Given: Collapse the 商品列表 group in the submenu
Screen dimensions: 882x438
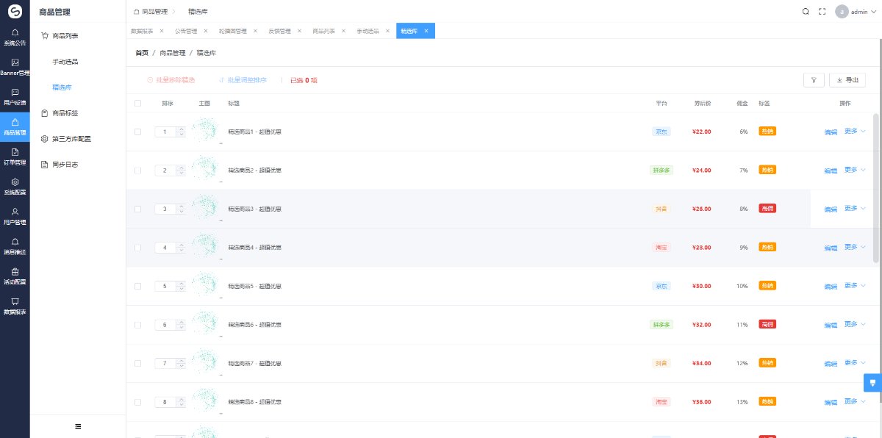Looking at the screenshot, I should pos(78,35).
